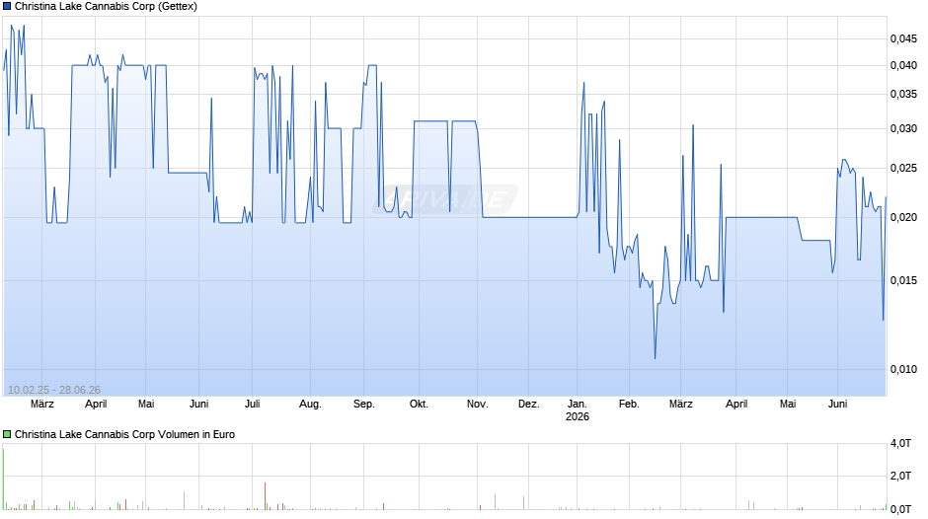Click the 'Okt.' month label
The image size is (928, 519).
point(419,404)
